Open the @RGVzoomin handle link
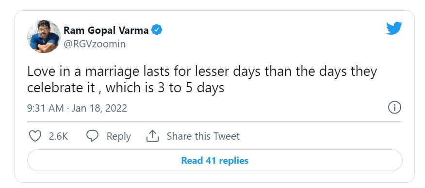Viewport: 425px width, 188px height. (x=94, y=44)
